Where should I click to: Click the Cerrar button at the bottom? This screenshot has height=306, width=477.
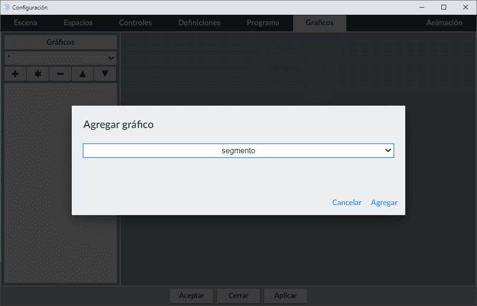(238, 296)
